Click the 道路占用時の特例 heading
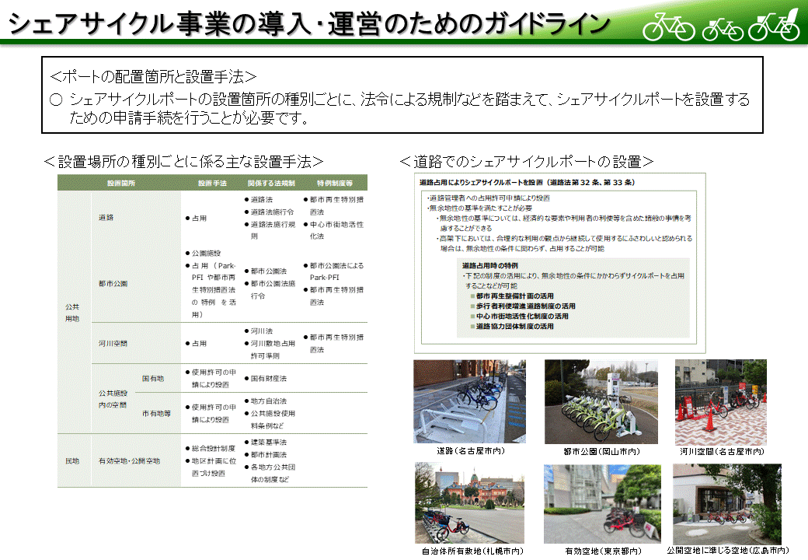The image size is (808, 560). 491,265
